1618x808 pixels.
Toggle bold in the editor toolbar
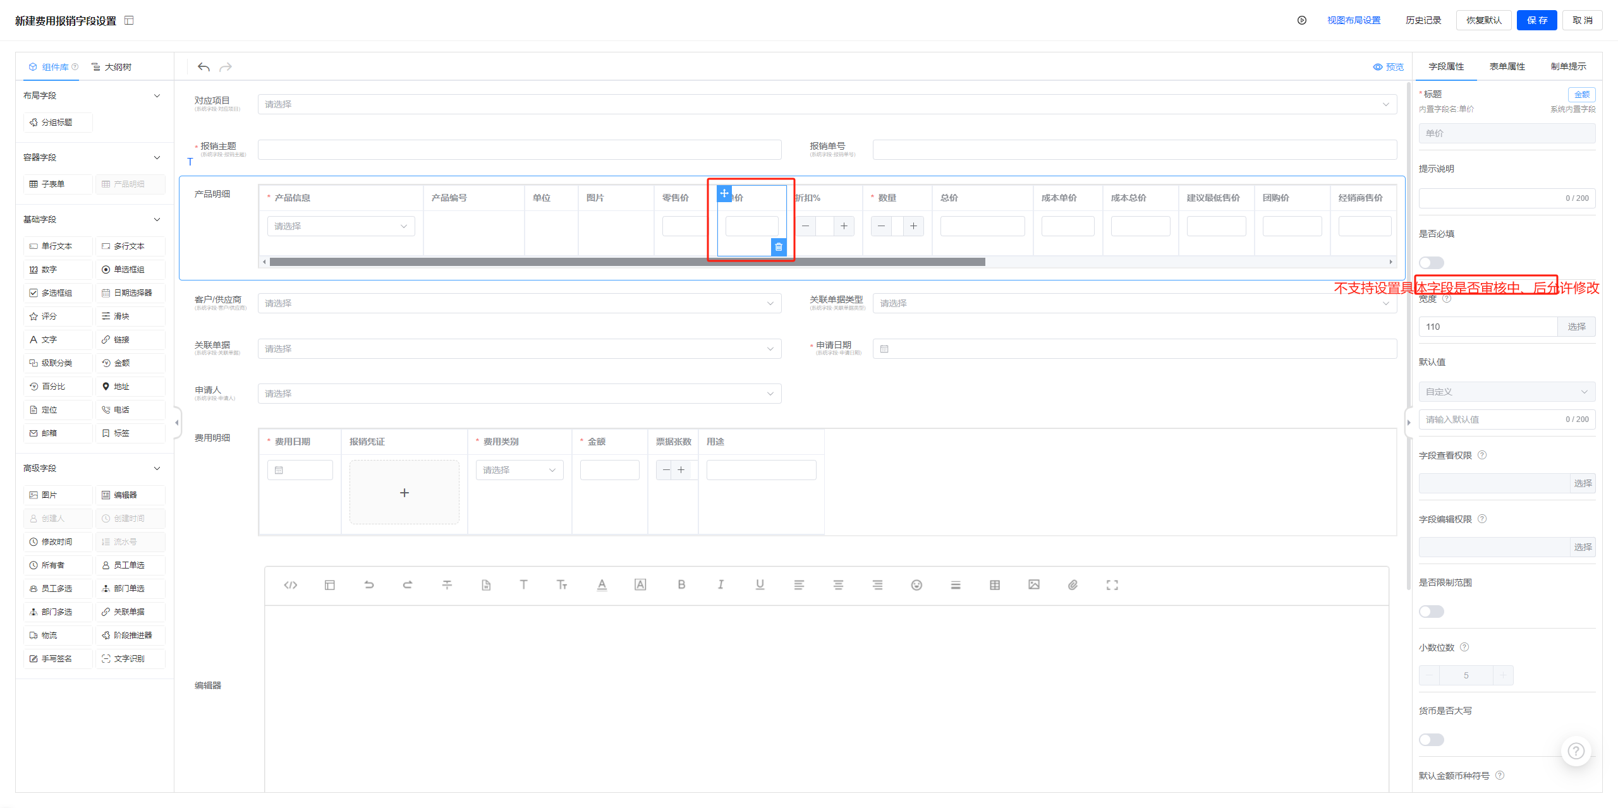pos(681,585)
